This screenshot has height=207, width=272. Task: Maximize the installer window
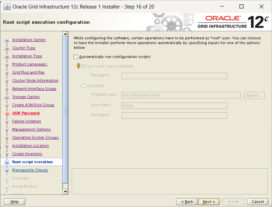click(x=242, y=6)
